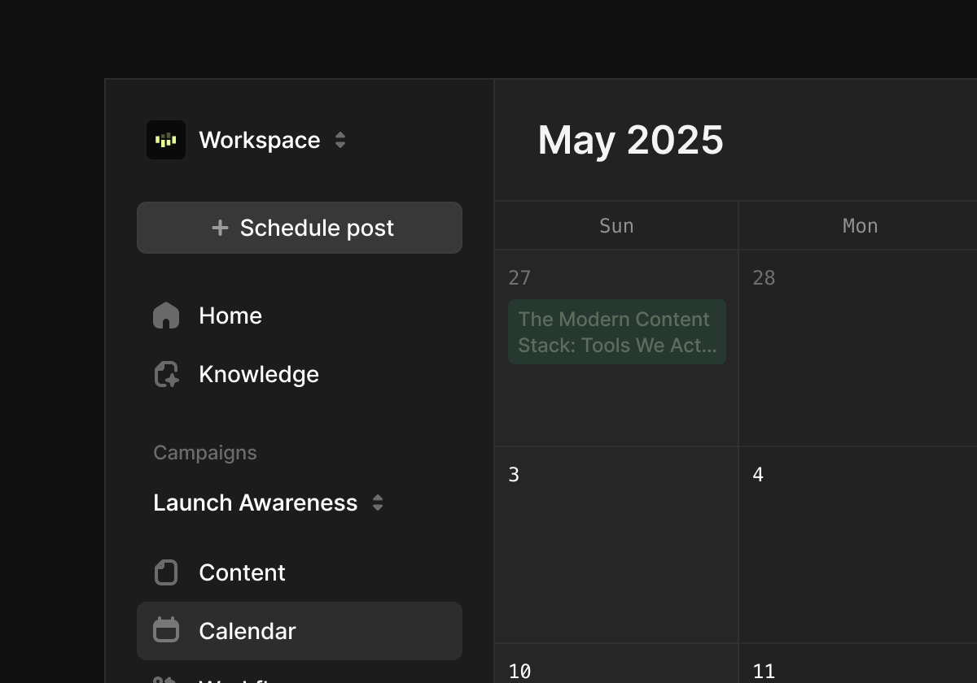Click the Workspace name label
Image resolution: width=977 pixels, height=683 pixels.
pos(259,140)
